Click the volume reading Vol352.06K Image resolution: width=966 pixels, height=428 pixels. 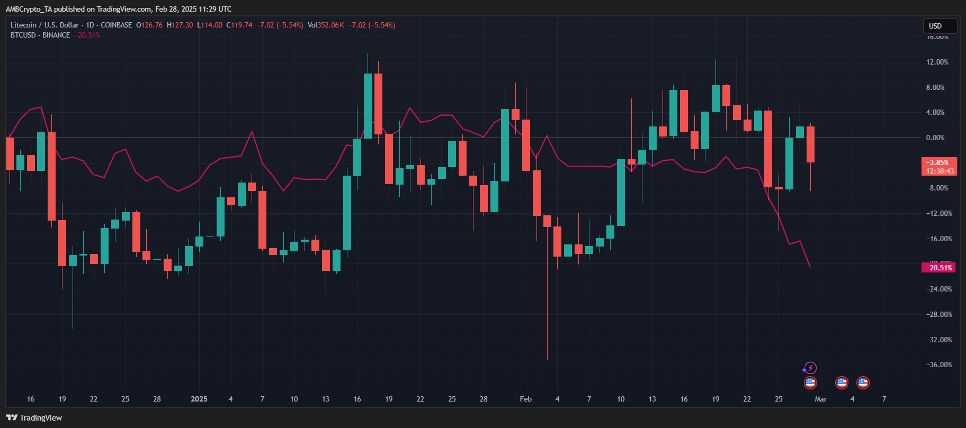[x=326, y=25]
